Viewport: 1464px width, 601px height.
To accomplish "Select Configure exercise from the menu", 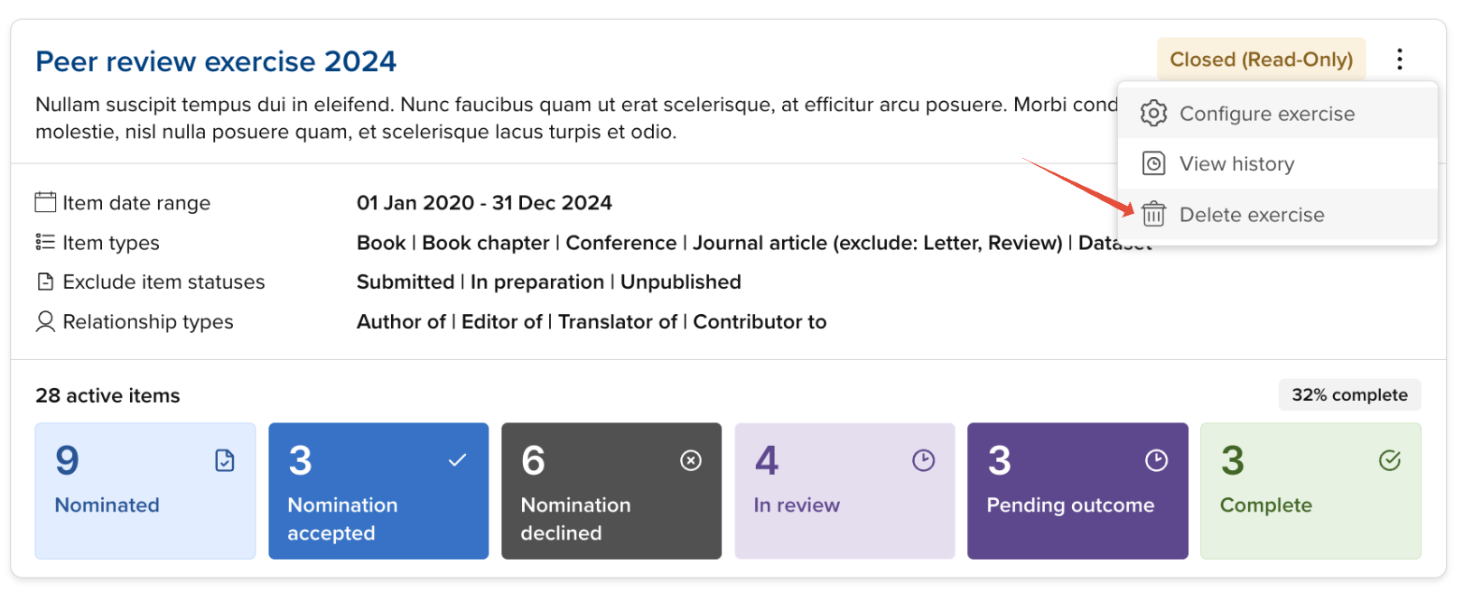I will (x=1266, y=114).
